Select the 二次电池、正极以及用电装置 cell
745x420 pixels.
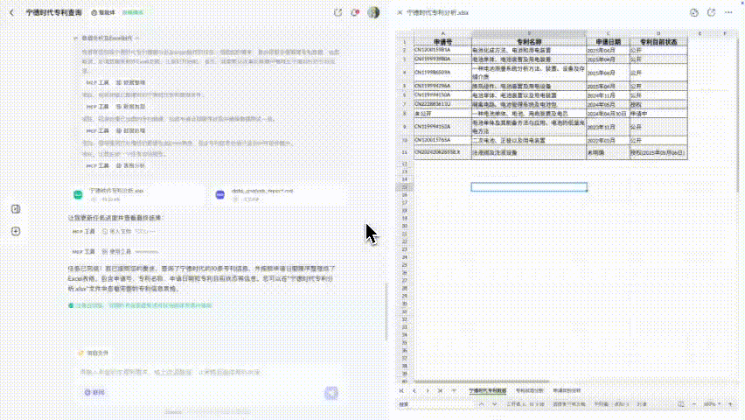(x=529, y=141)
